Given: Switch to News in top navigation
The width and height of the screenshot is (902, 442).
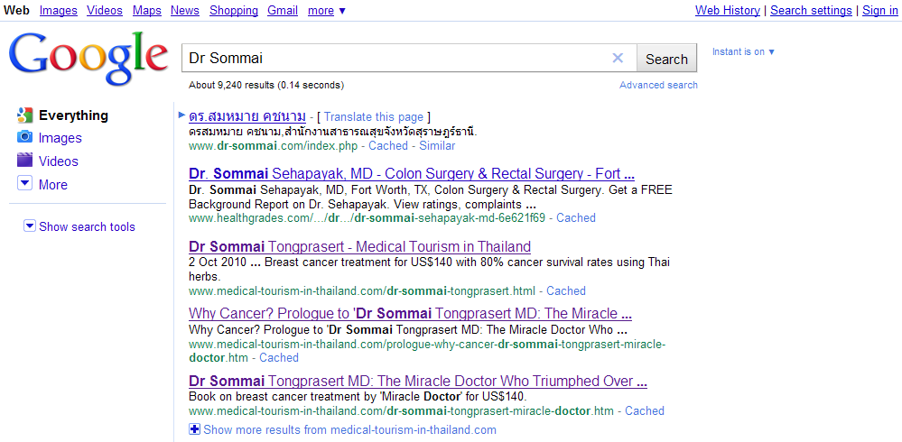Looking at the screenshot, I should 184,11.
